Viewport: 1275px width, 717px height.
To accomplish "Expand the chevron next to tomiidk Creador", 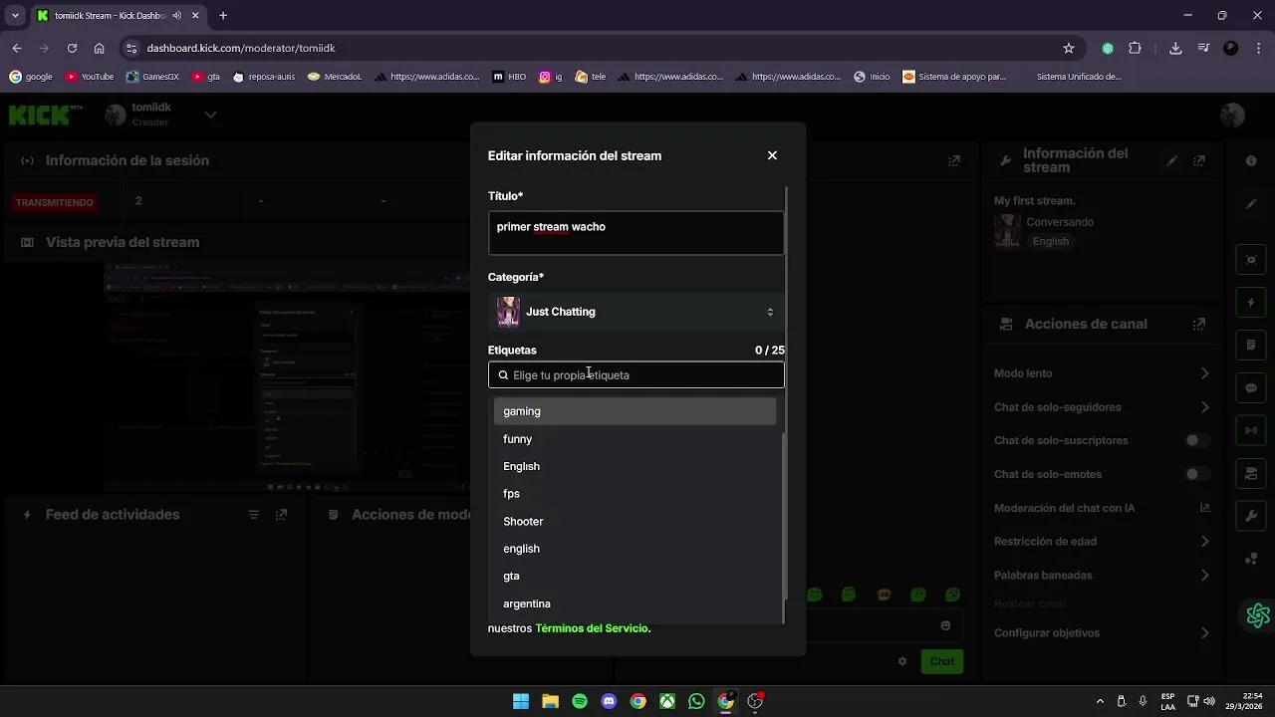I will 210,115.
